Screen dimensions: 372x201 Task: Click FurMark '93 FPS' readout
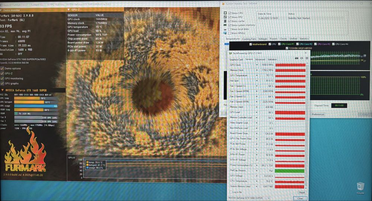click(x=6, y=26)
